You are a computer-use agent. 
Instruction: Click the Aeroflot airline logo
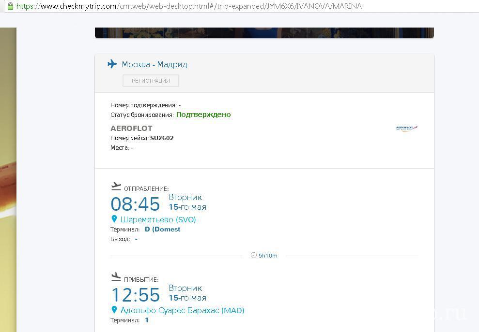coord(406,129)
